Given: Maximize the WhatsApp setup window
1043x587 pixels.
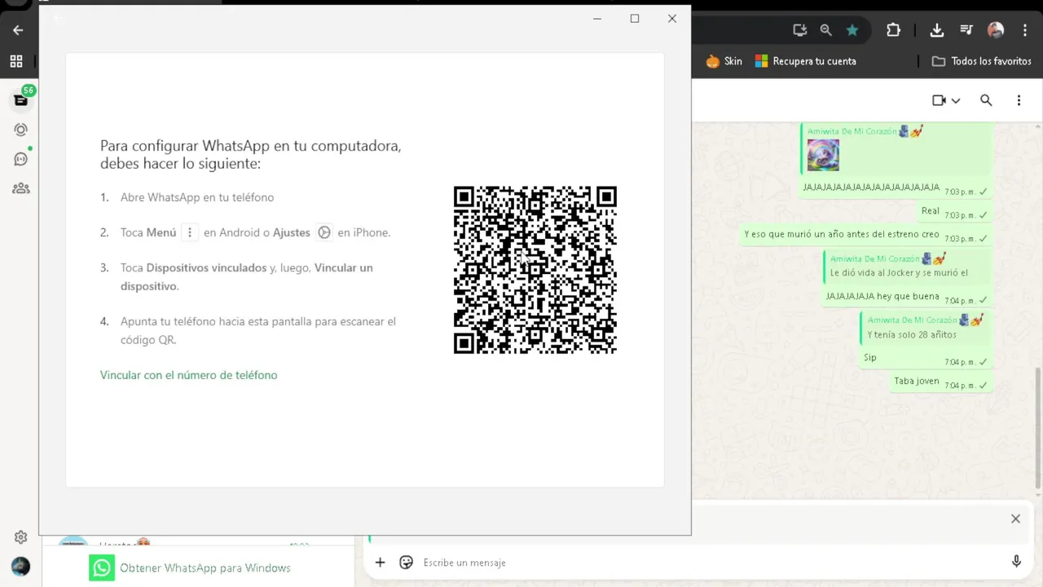Looking at the screenshot, I should point(635,19).
